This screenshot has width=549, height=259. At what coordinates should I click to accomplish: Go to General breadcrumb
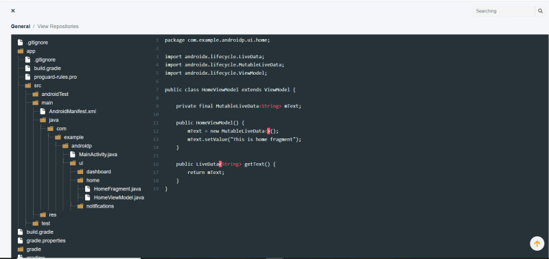click(x=21, y=26)
